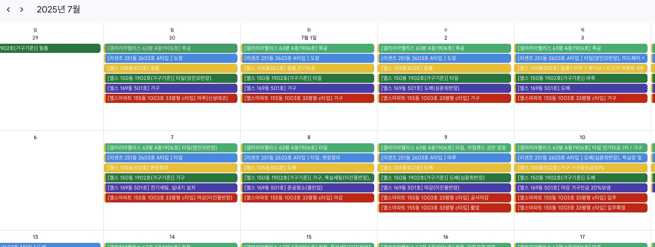Open July 9 엘스아파트 155동 촬영 event
This screenshot has width=655, height=247.
pyautogui.click(x=444, y=208)
